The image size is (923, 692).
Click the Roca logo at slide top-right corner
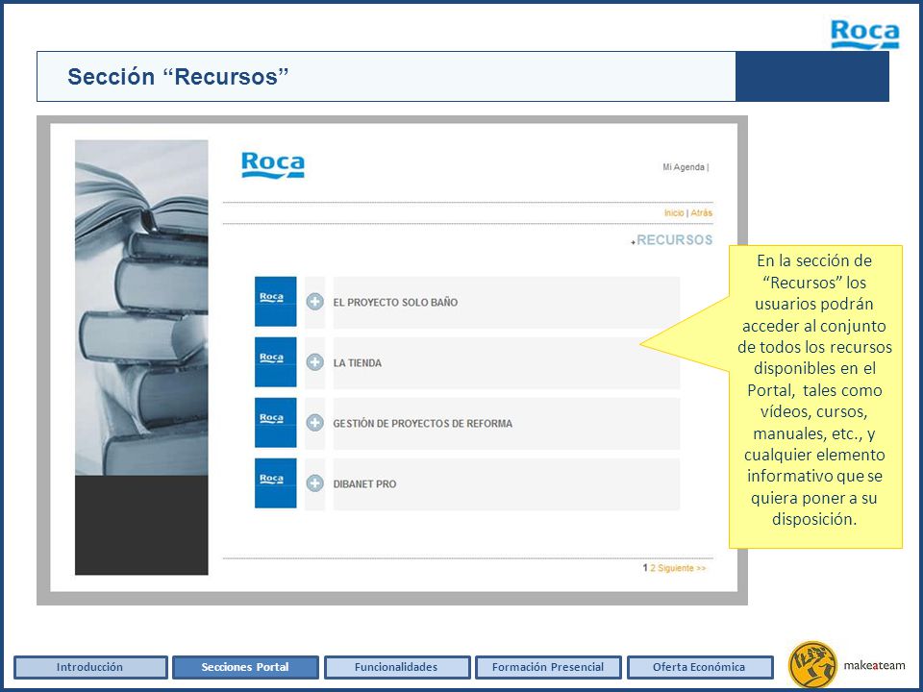[x=864, y=35]
